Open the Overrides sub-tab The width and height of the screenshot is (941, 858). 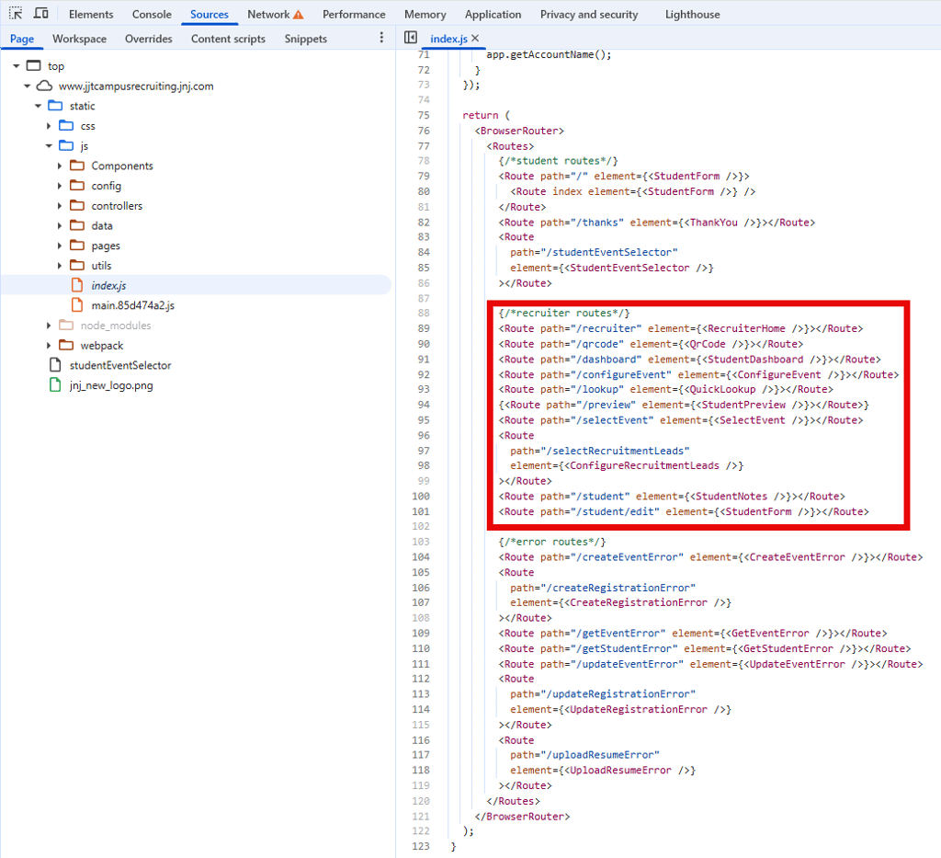pyautogui.click(x=148, y=39)
